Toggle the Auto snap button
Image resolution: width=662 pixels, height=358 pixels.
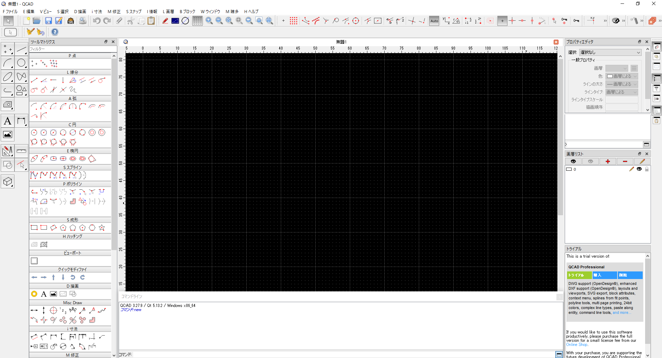[x=434, y=21]
